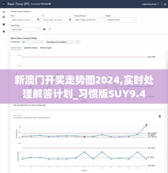Viewport: 168px width, 173px height.
Task: Open the hamburger navigation menu
Action: [x=3, y=4]
